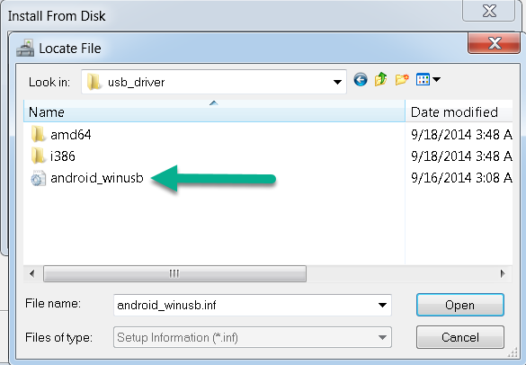Image resolution: width=526 pixels, height=365 pixels.
Task: Click the horizontal scrollbar thumb
Action: [x=174, y=273]
